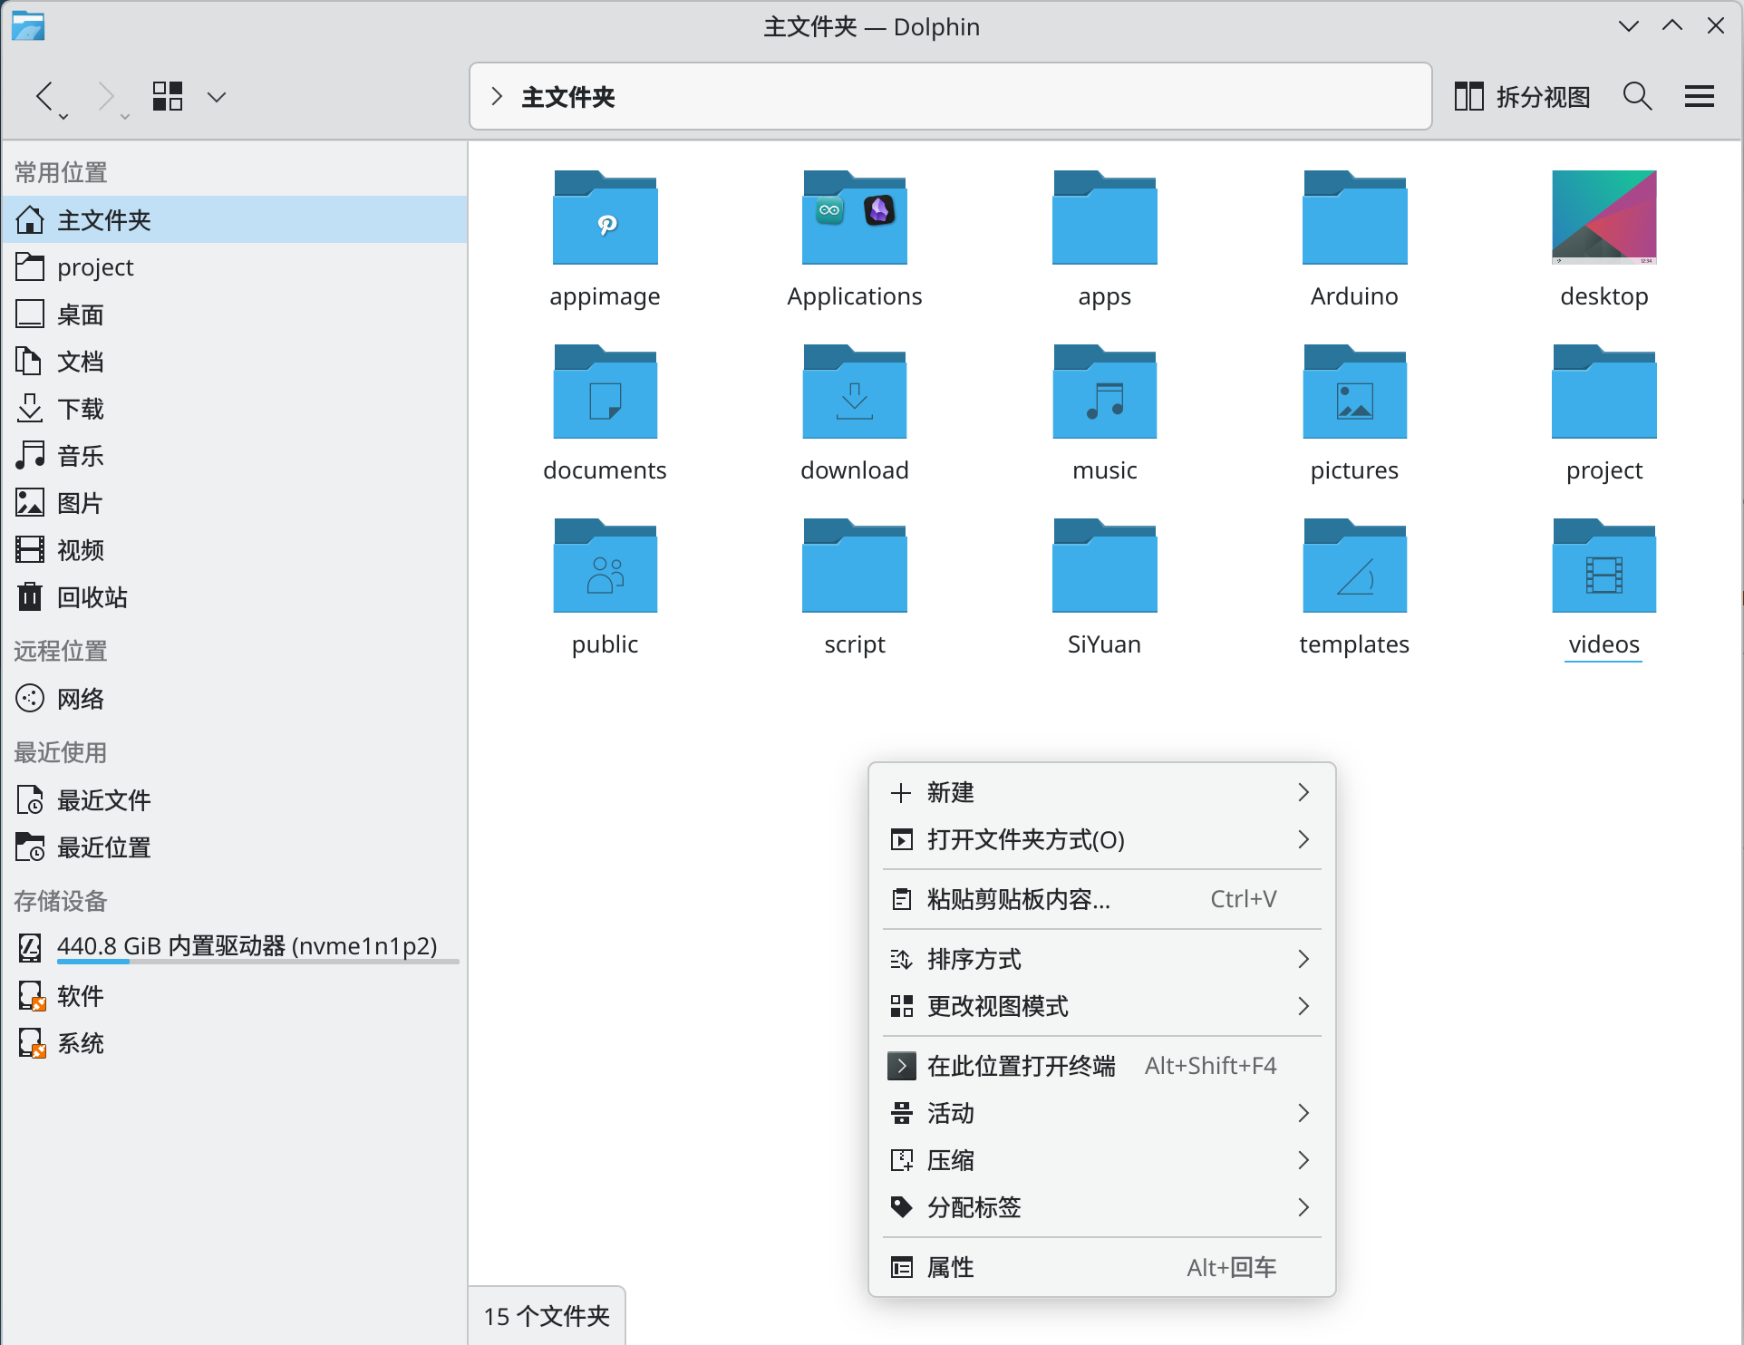Click the location bar field
1744x1345 pixels.
[x=997, y=96]
